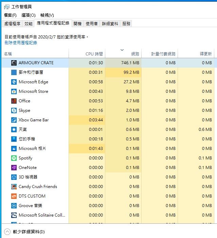Switch to the 使用者 tab

click(91, 24)
